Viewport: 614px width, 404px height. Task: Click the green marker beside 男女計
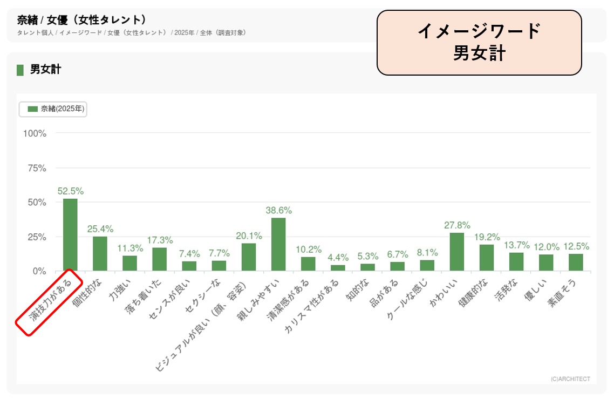tap(20, 70)
